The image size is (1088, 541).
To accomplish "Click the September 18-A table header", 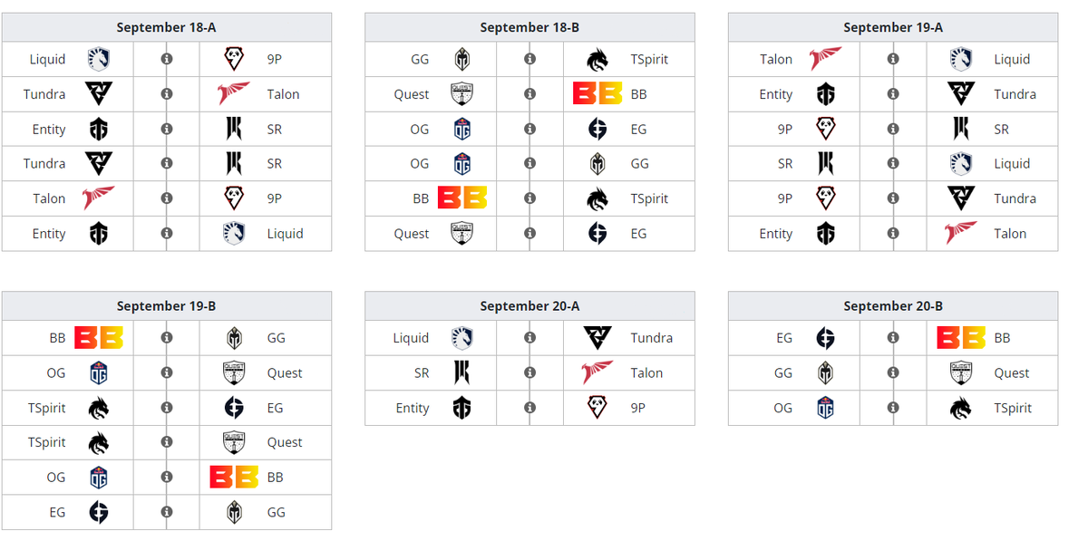I will pos(166,27).
